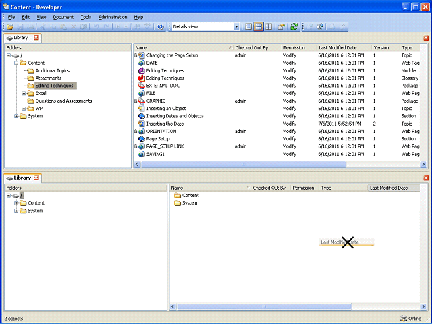
Task: Expand the System folder in upper tree
Action: (16, 116)
